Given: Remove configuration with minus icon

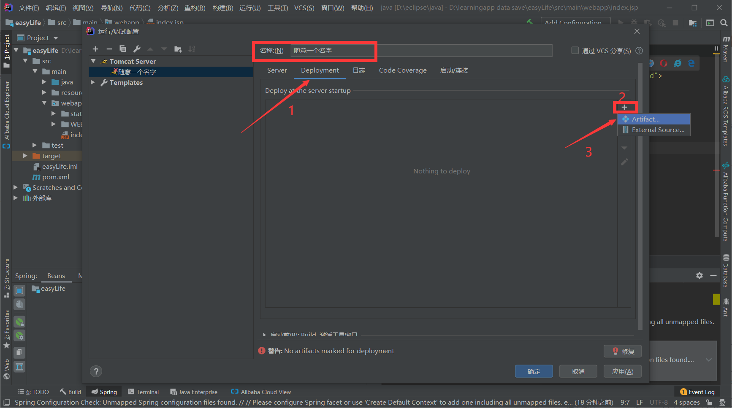Looking at the screenshot, I should coord(109,49).
